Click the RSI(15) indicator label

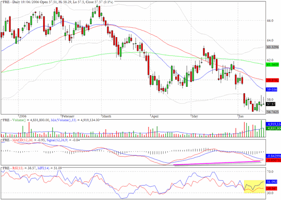pos(18,168)
